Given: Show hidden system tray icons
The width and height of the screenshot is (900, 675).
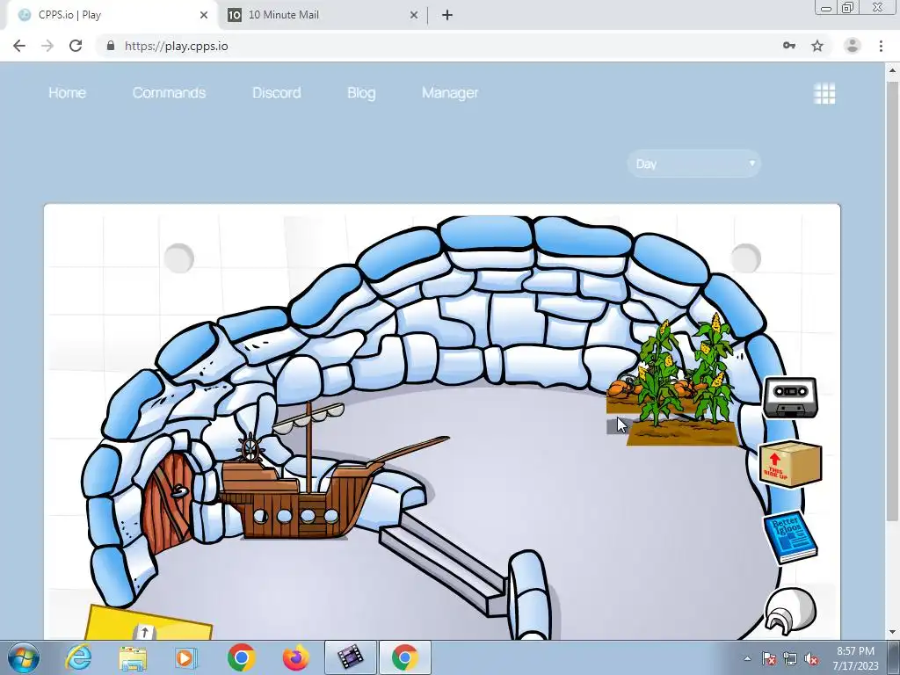Looking at the screenshot, I should pyautogui.click(x=747, y=658).
